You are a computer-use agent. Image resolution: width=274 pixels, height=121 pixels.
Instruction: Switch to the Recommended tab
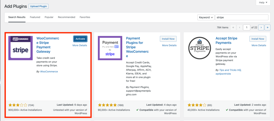(67, 17)
